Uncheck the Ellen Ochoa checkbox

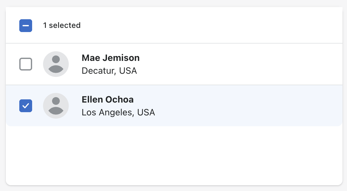pos(26,106)
